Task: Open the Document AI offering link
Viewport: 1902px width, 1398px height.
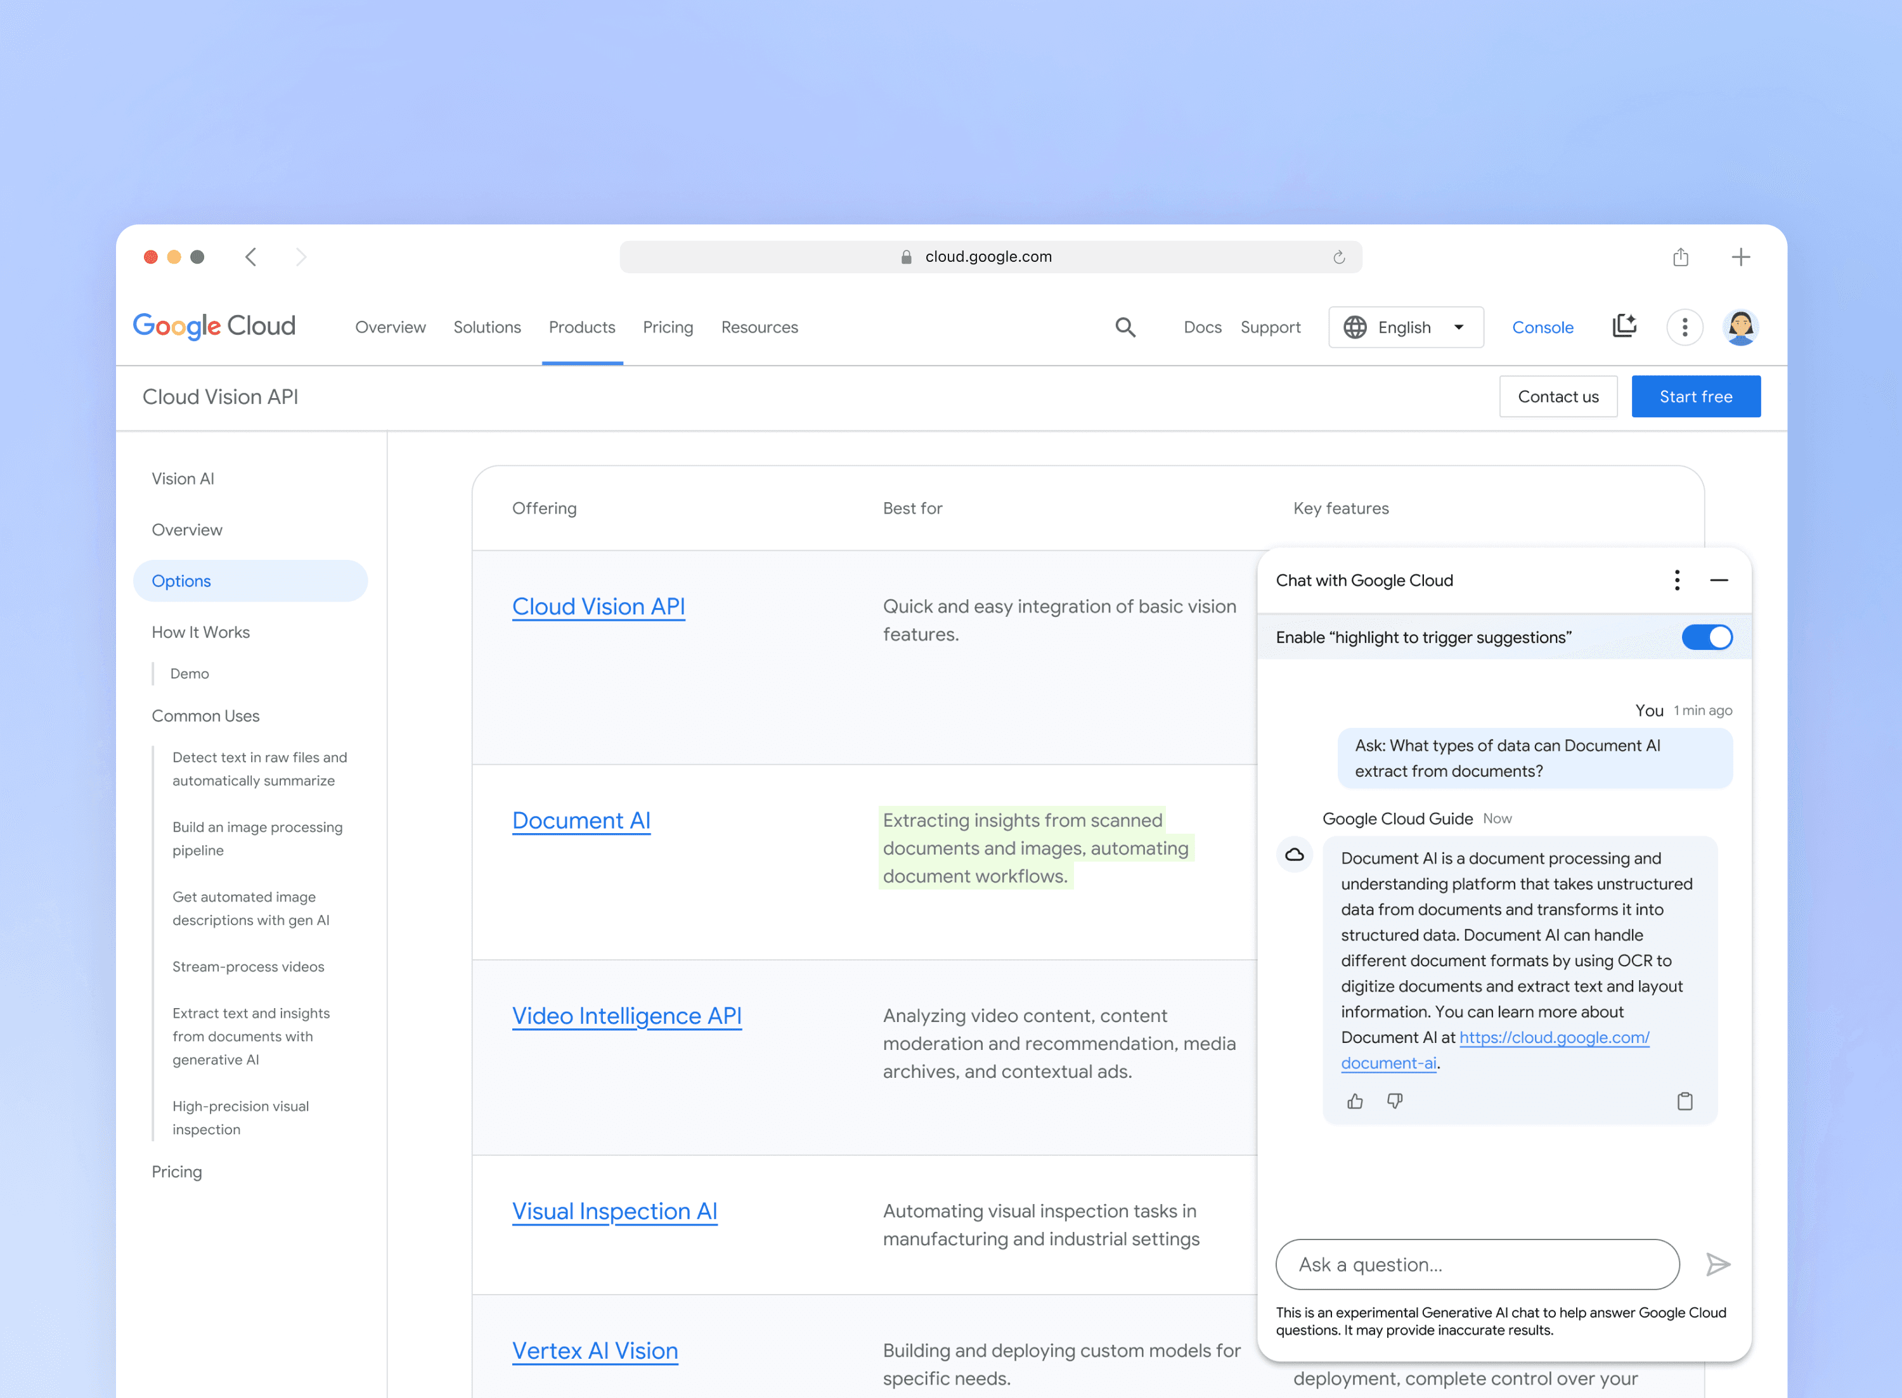Action: click(x=581, y=821)
